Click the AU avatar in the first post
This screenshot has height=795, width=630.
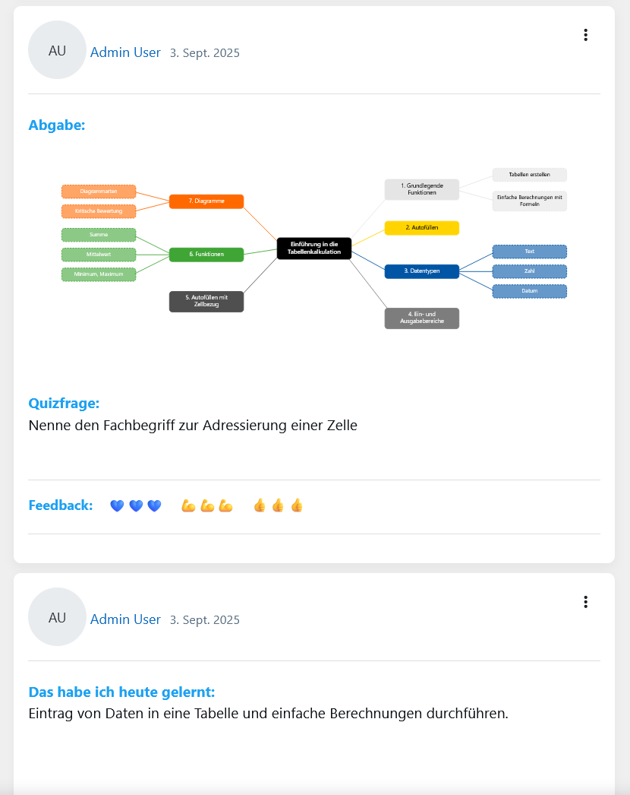coord(57,49)
